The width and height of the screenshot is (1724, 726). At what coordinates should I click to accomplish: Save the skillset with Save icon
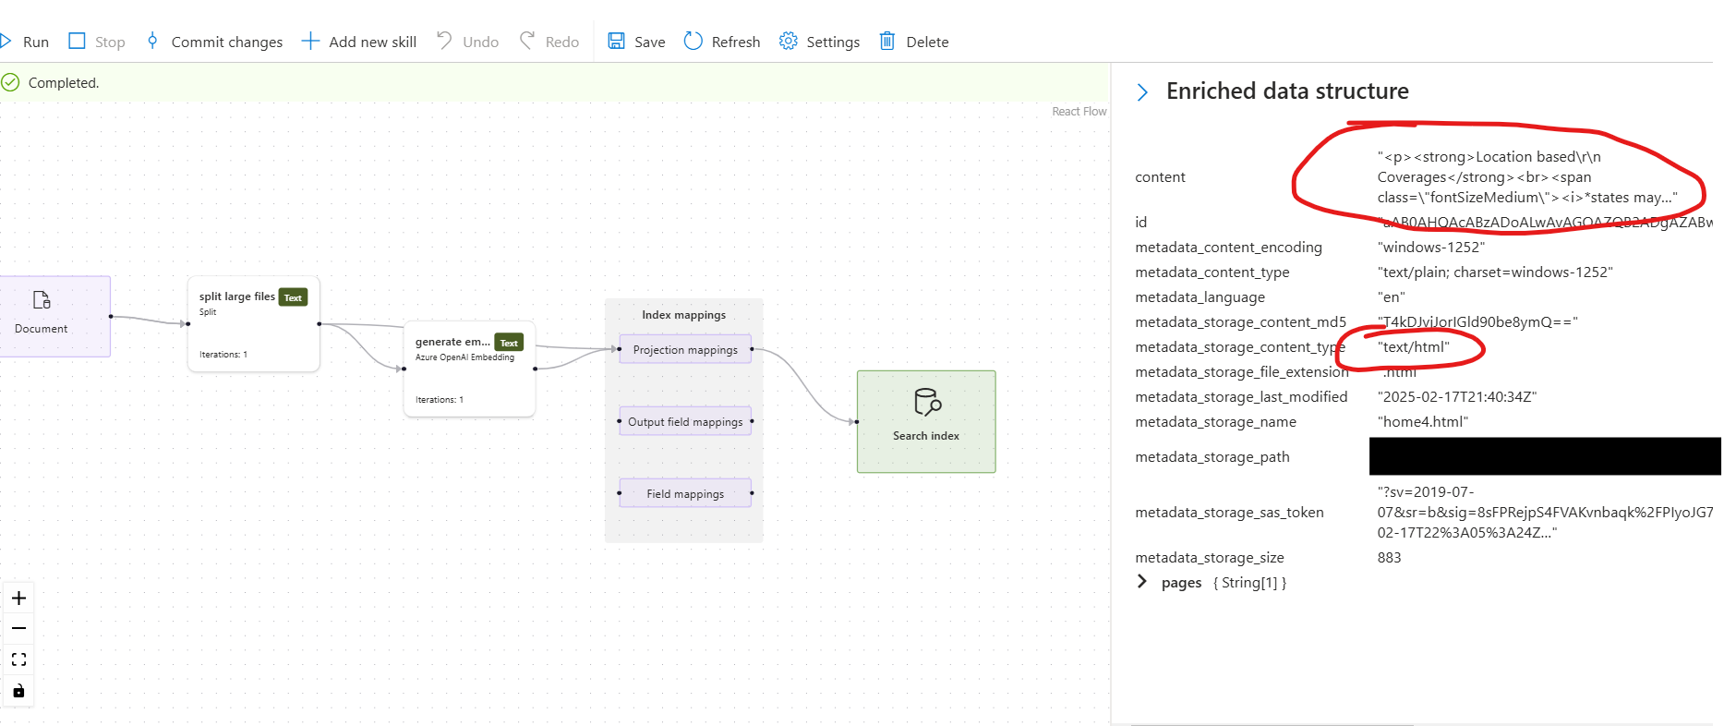(x=616, y=41)
